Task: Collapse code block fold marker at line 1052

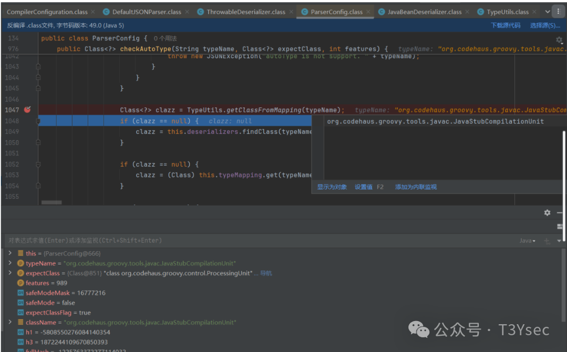Action: point(38,164)
